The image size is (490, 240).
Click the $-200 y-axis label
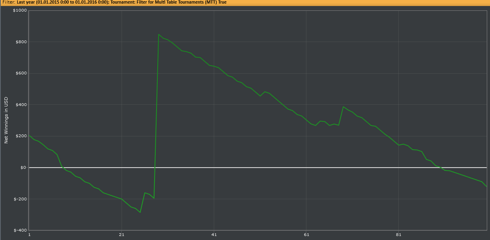click(20, 199)
